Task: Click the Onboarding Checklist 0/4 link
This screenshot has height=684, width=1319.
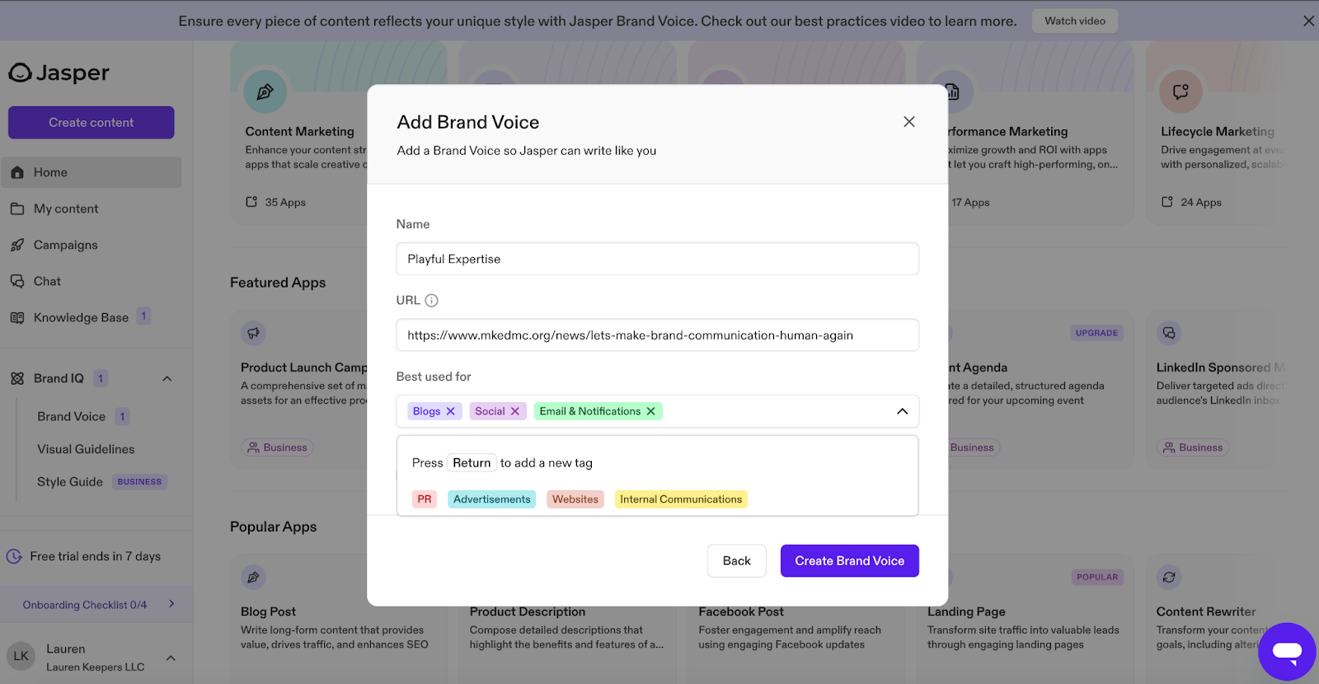Action: click(x=85, y=605)
